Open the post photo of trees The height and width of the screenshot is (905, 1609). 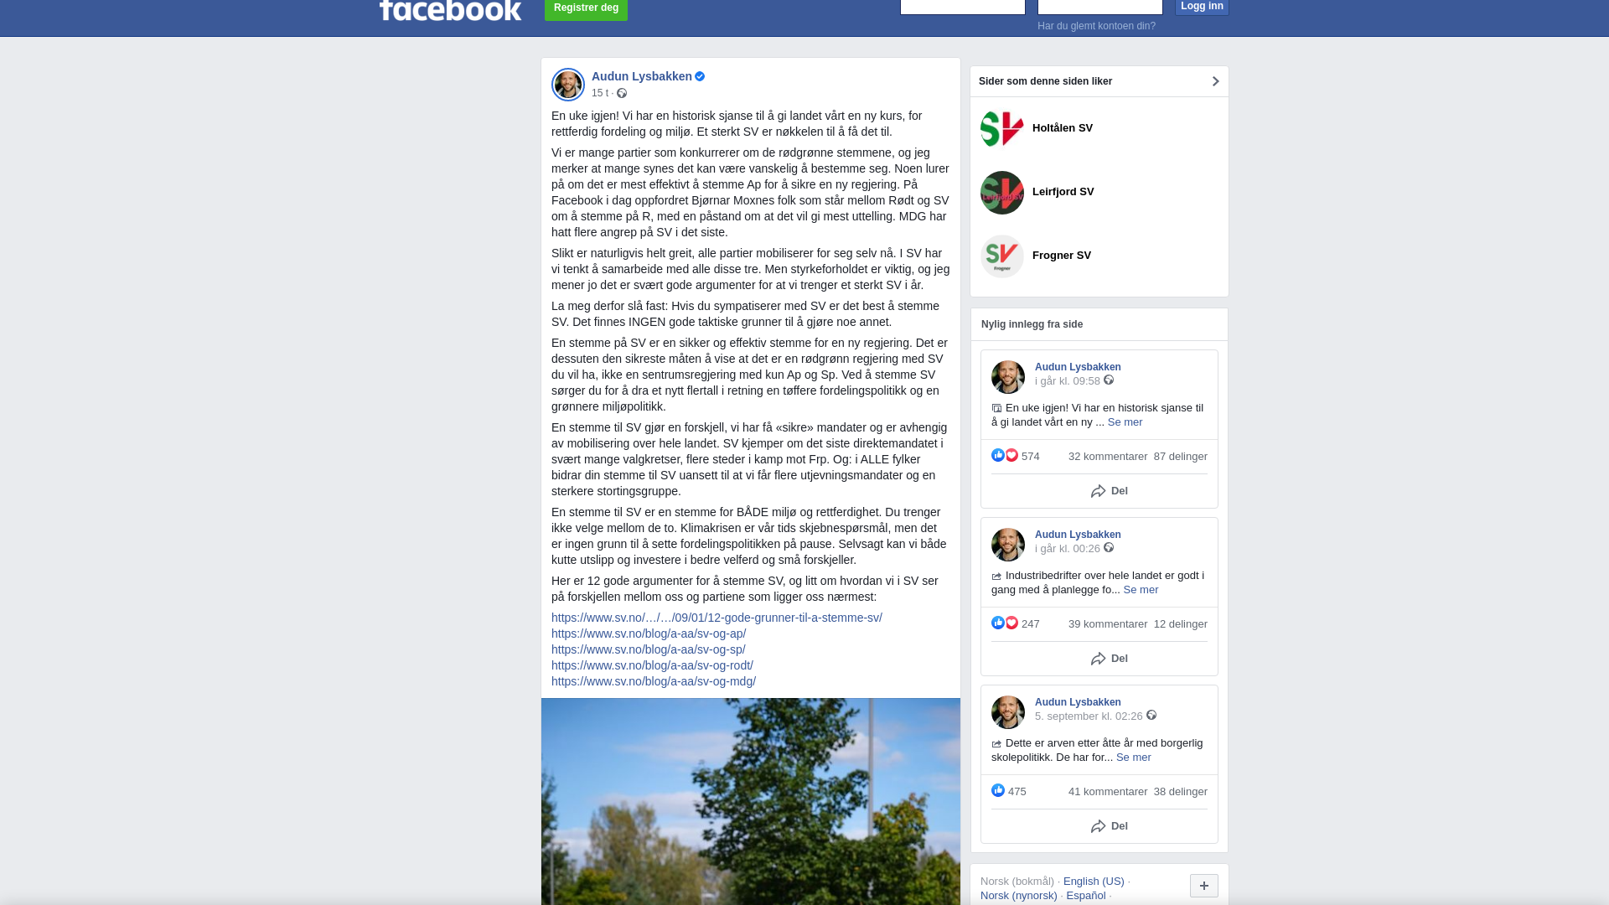click(x=751, y=801)
